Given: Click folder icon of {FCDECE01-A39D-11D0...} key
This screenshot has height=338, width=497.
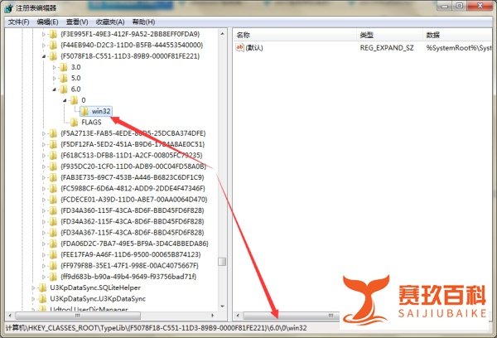Looking at the screenshot, I should tap(53, 200).
